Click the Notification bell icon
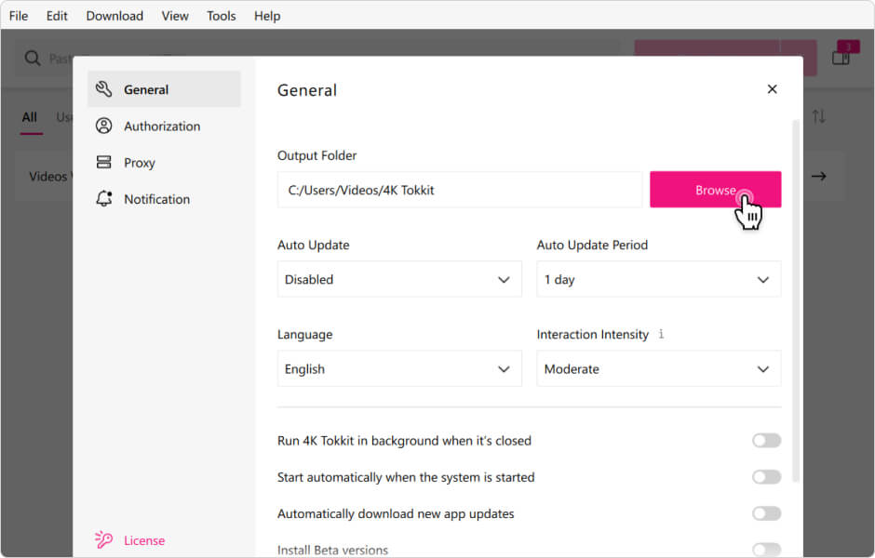This screenshot has height=558, width=875. 104,199
